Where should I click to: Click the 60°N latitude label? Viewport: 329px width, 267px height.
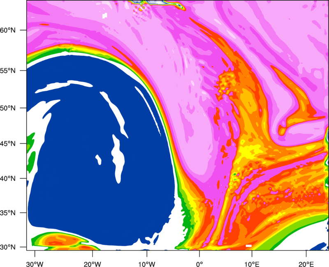tap(8, 30)
